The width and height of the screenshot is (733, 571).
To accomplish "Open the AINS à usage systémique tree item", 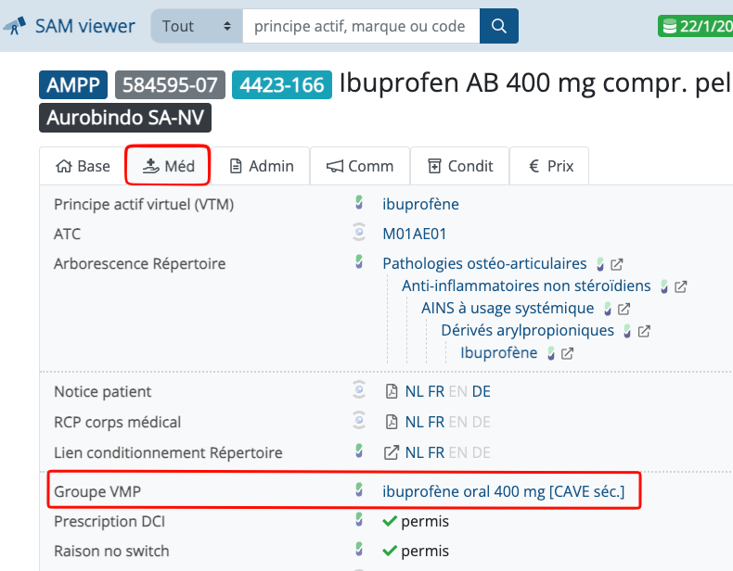I will pos(507,308).
